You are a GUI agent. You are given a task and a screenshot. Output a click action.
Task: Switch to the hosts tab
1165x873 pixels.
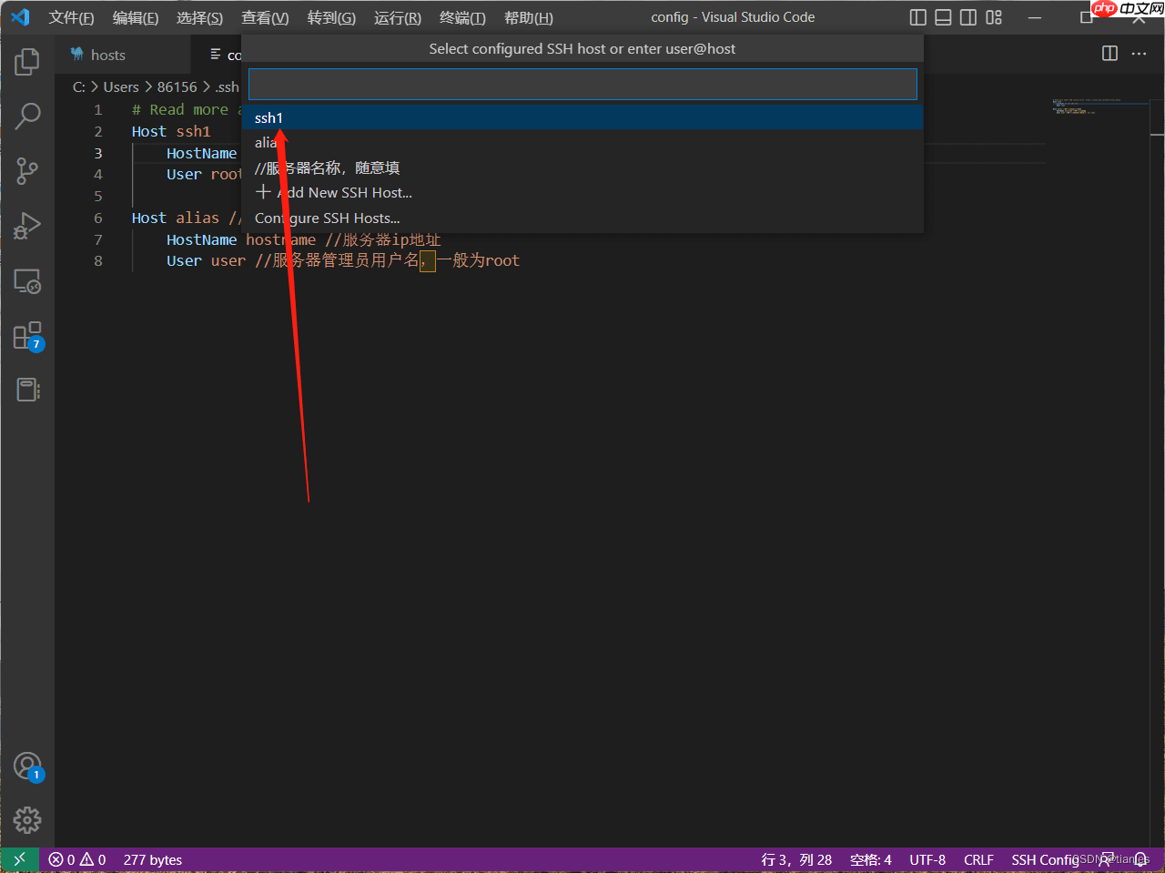tap(107, 55)
